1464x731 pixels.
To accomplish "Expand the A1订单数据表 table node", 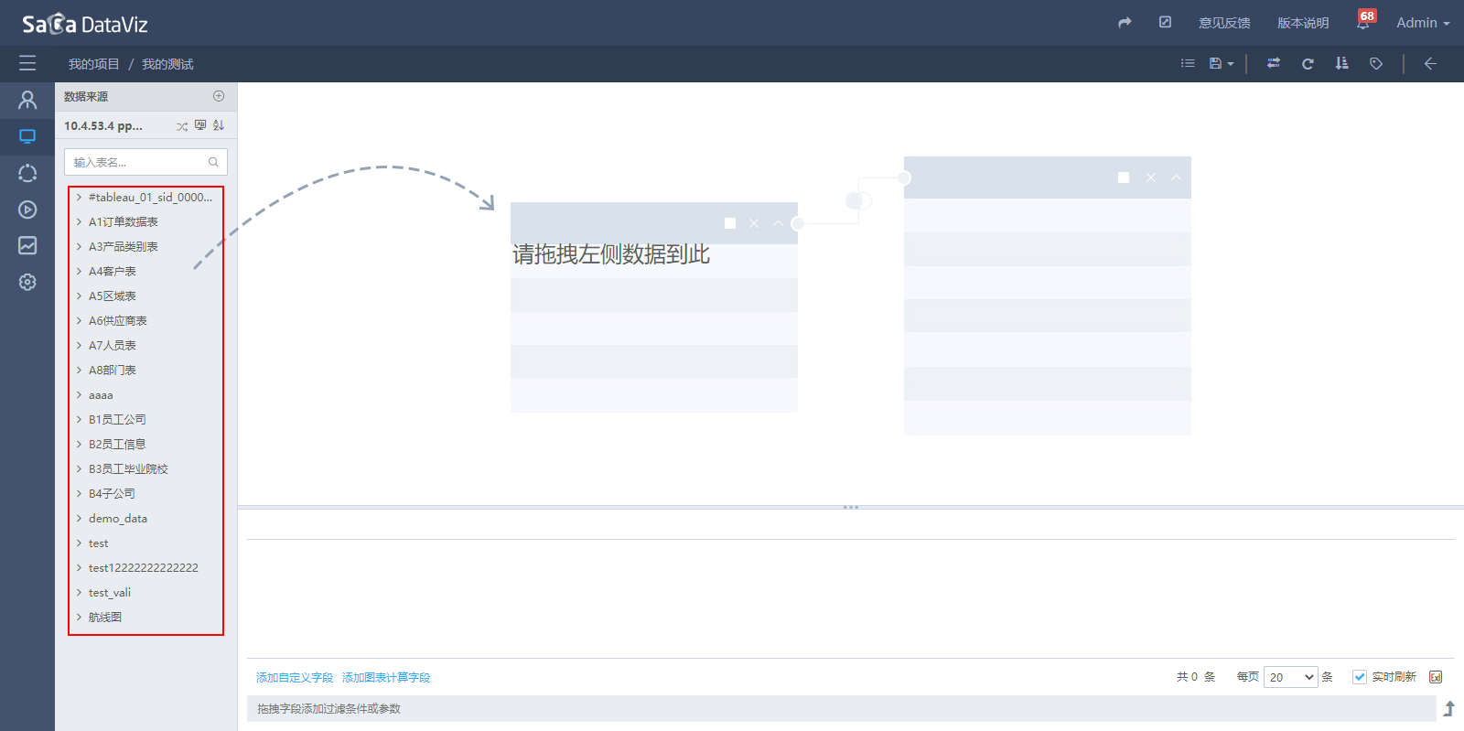I will coord(80,222).
